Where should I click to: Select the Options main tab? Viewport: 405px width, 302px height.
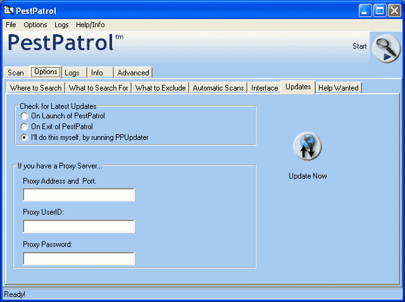coord(46,72)
